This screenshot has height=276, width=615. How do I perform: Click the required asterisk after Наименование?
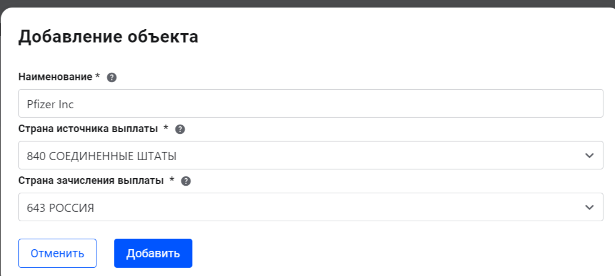click(98, 77)
